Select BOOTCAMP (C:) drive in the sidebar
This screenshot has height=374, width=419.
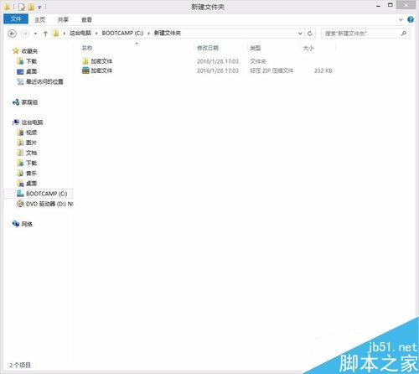click(x=46, y=194)
